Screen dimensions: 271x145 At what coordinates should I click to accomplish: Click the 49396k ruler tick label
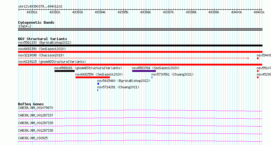pyautogui.click(x=146, y=12)
